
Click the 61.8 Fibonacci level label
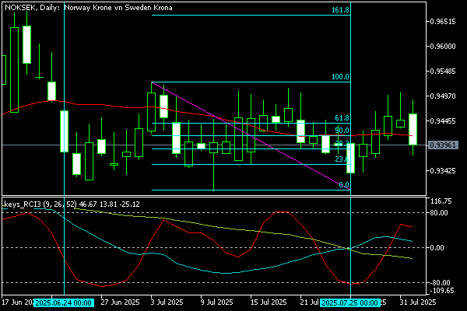(342, 118)
